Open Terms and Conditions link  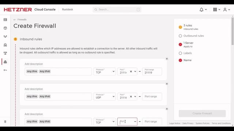tap(221, 123)
